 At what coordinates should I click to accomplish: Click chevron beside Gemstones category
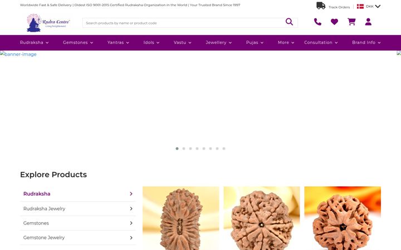coord(131,223)
